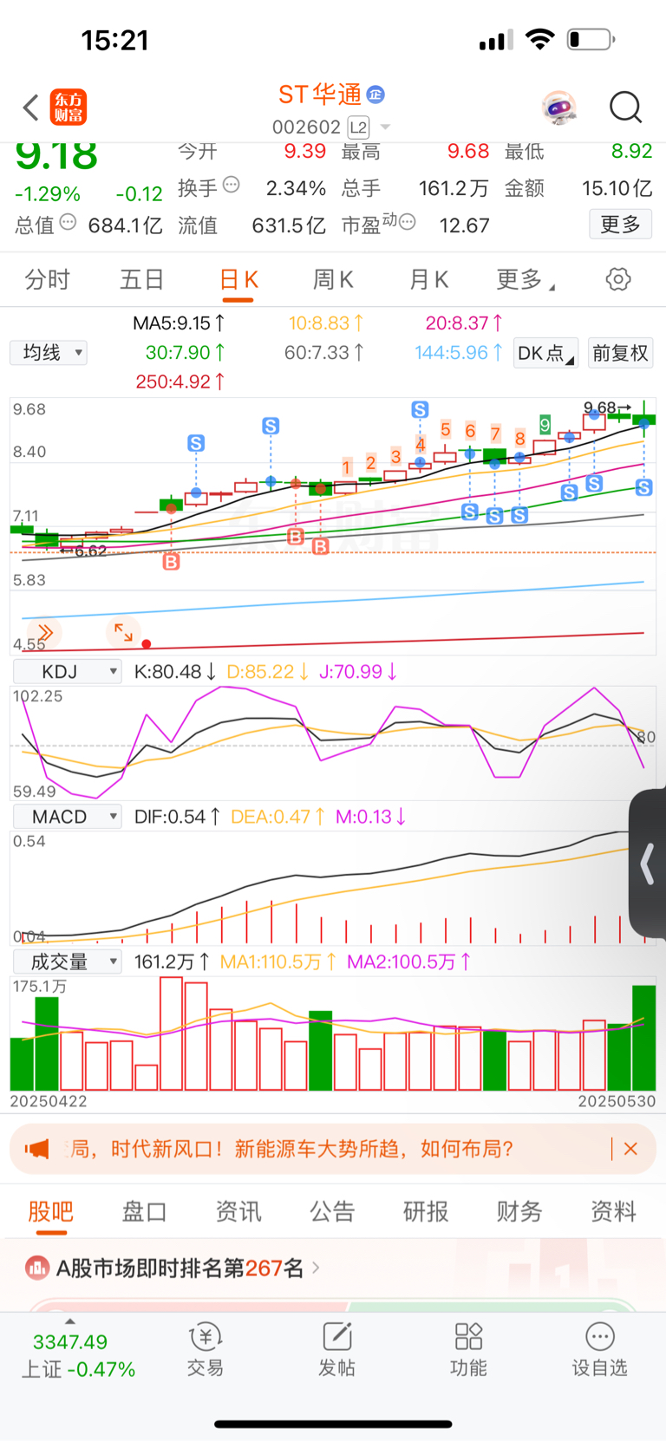Tap the 更多 quote details button
This screenshot has width=666, height=1441.
tap(620, 225)
